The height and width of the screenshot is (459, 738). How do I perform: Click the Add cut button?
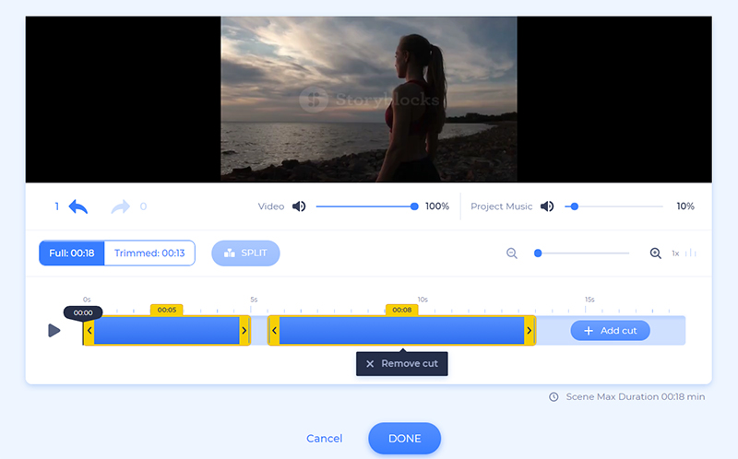click(610, 331)
